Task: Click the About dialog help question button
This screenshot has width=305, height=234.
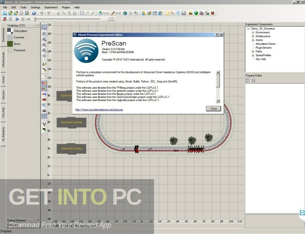Action: pyautogui.click(x=217, y=35)
